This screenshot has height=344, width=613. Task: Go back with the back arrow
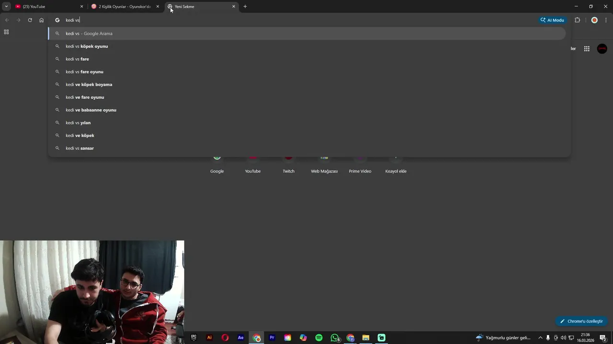(x=7, y=20)
